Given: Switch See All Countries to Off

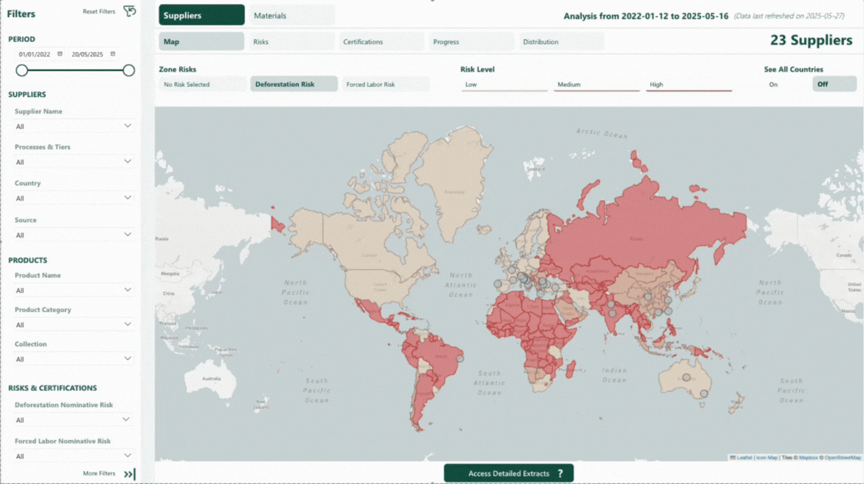Looking at the screenshot, I should [833, 85].
